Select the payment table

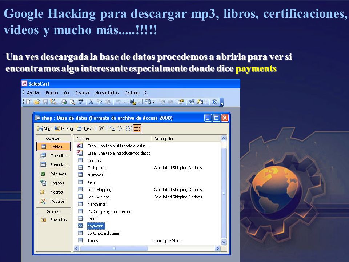[95, 226]
